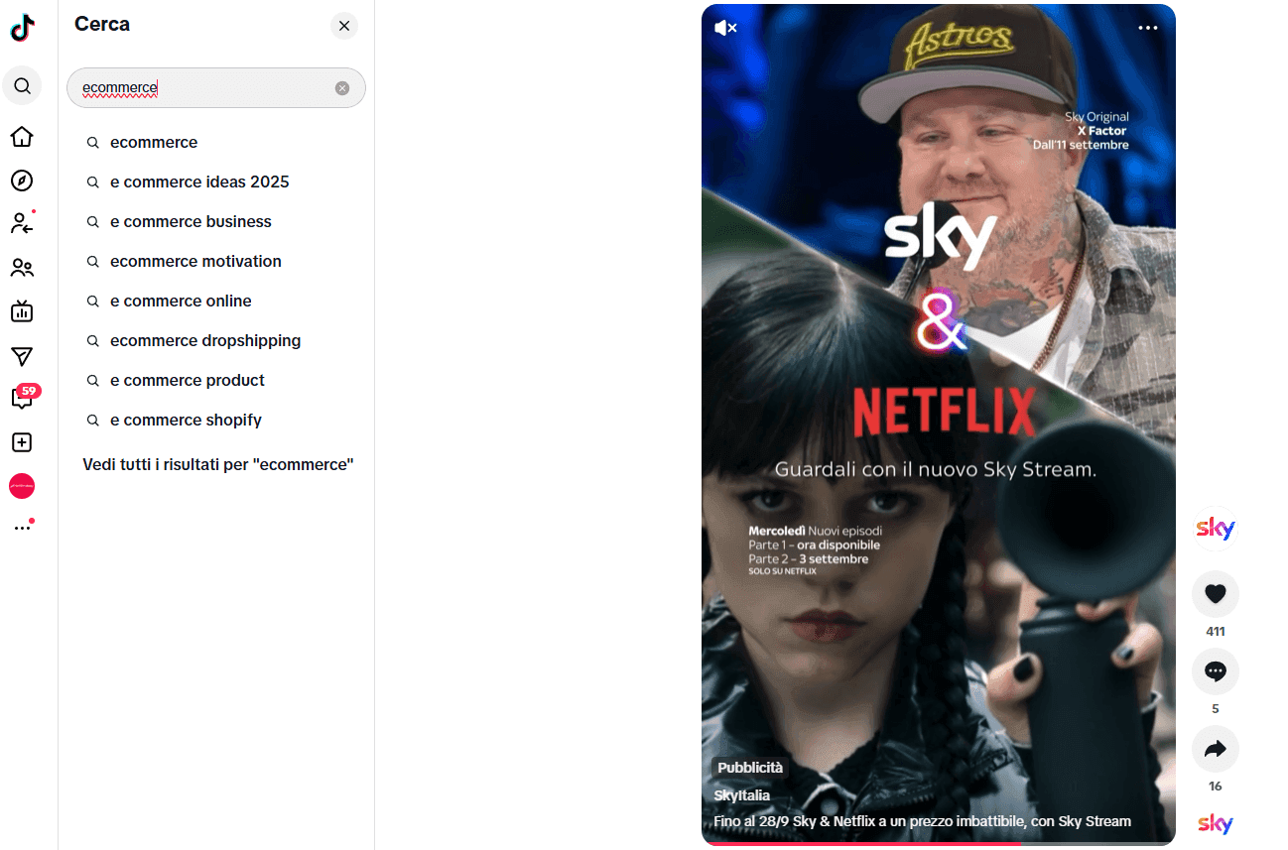Like the video with the heart icon
This screenshot has height=850, width=1288.
(x=1216, y=594)
